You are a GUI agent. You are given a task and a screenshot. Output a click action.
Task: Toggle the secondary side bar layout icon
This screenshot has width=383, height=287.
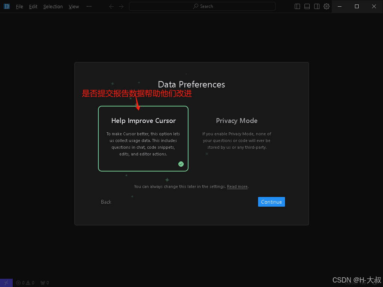[317, 6]
